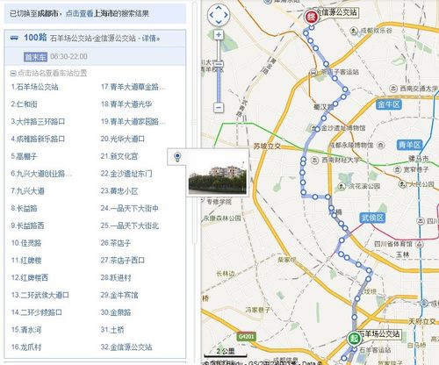This screenshot has height=365, width=439.
Task: Click the 金牛区 district label
Action: (x=388, y=104)
